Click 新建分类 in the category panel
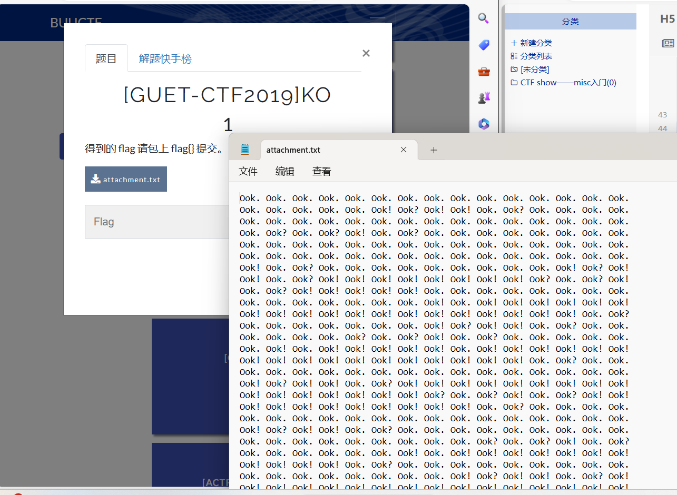Image resolution: width=677 pixels, height=495 pixels. 536,43
